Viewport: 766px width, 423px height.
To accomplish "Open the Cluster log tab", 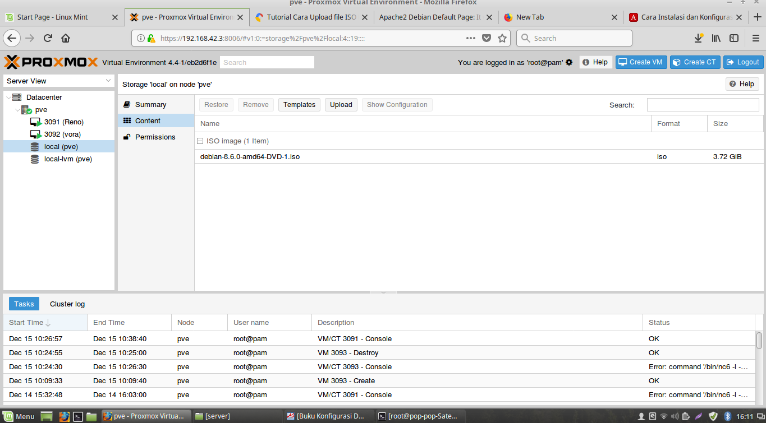I will [x=67, y=304].
